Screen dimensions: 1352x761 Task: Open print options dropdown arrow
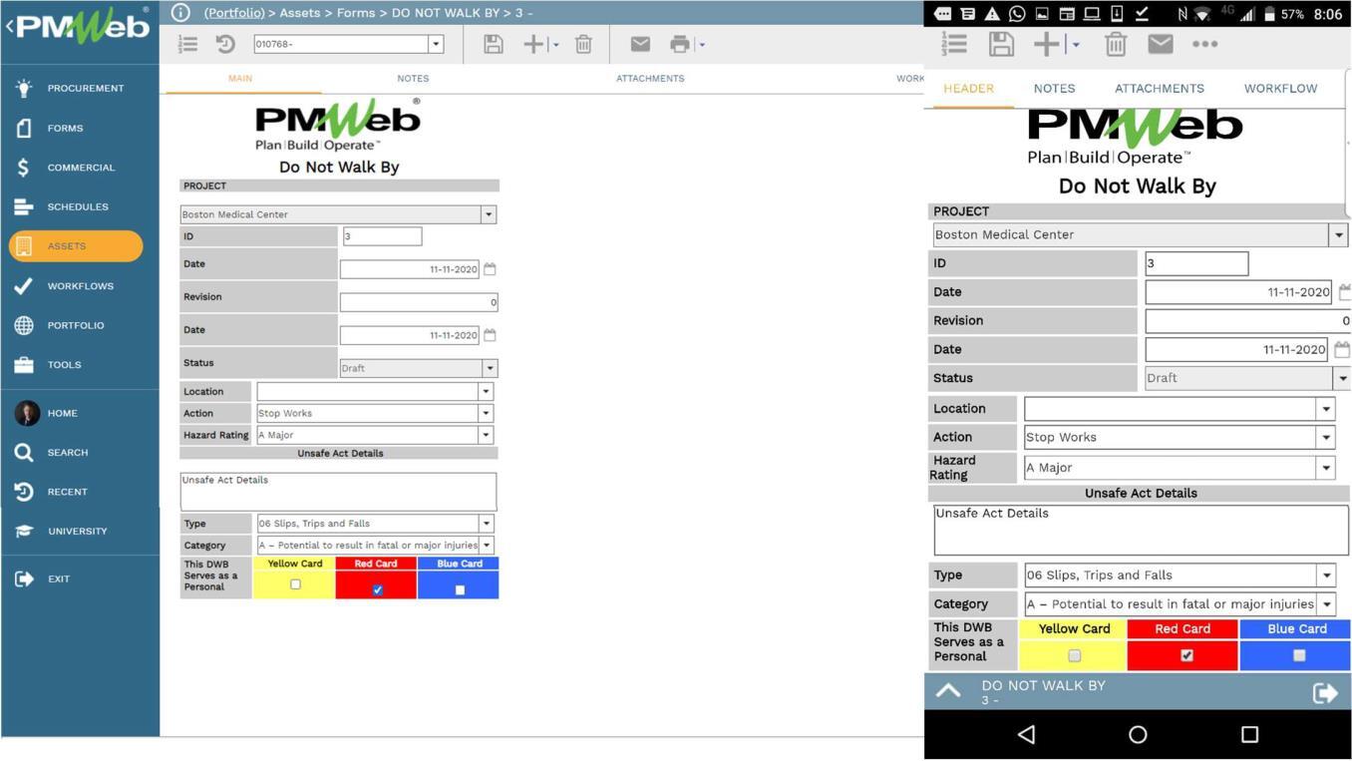[x=702, y=44]
